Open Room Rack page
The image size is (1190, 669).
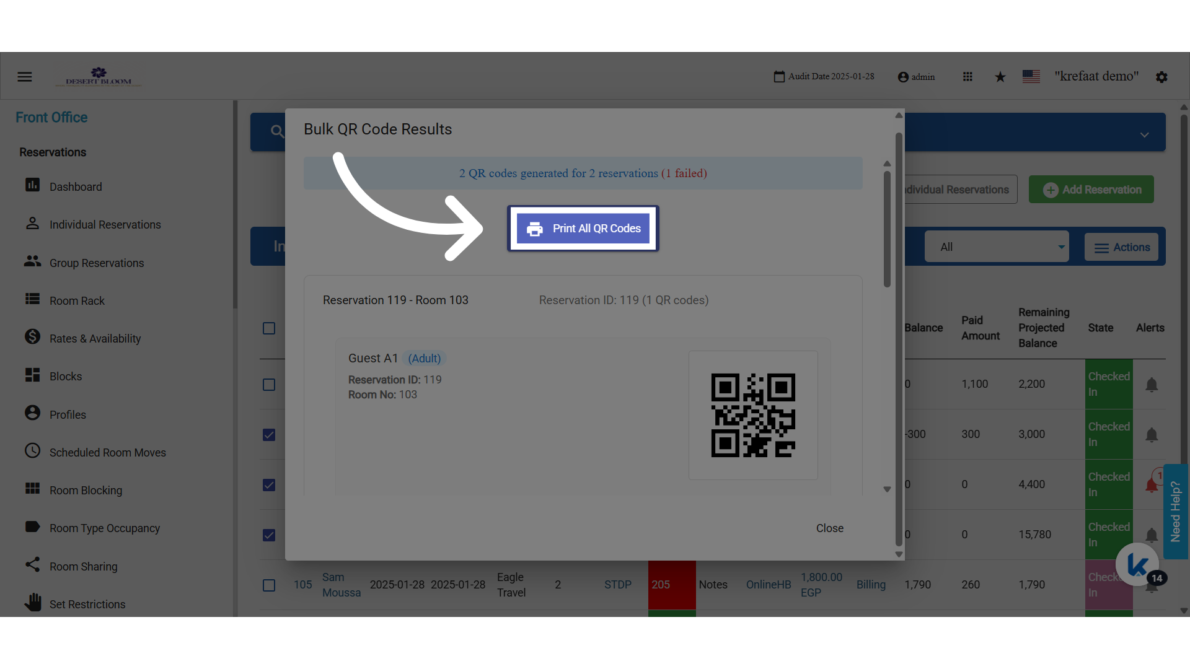click(x=77, y=300)
